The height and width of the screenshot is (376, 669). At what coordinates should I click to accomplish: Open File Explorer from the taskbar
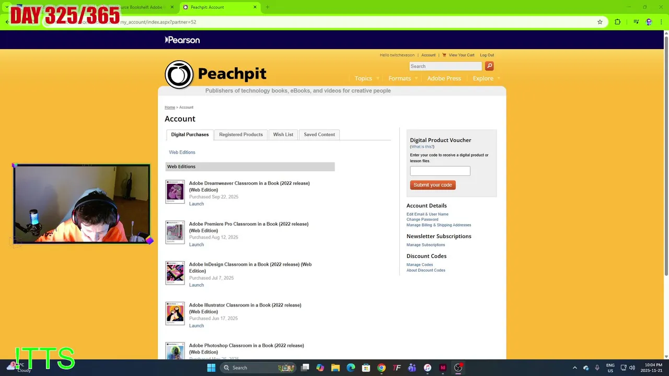click(x=336, y=368)
